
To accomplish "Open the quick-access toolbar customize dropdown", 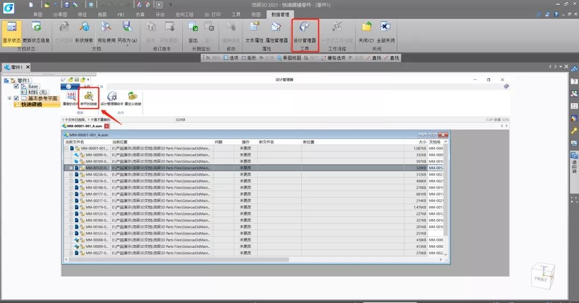I will coord(170,5).
